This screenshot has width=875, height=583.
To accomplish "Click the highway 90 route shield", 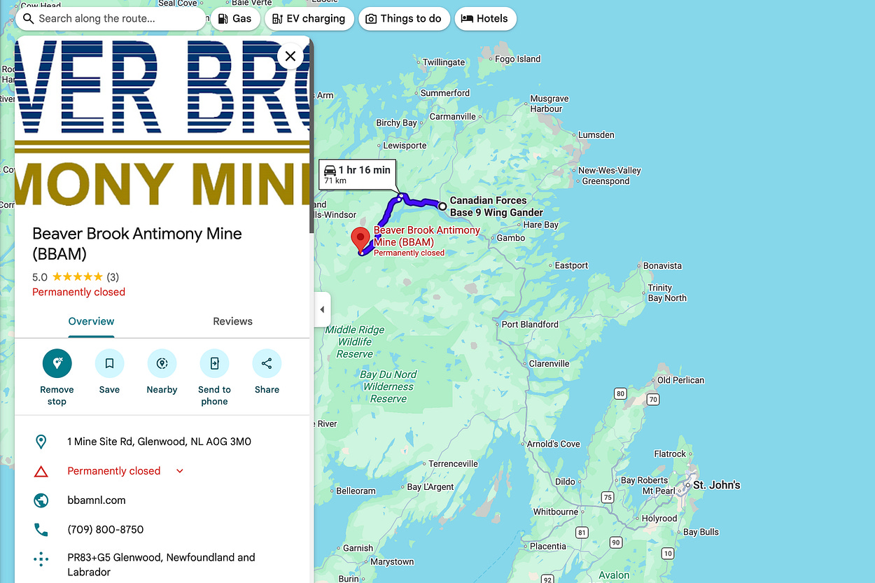I will click(x=616, y=542).
